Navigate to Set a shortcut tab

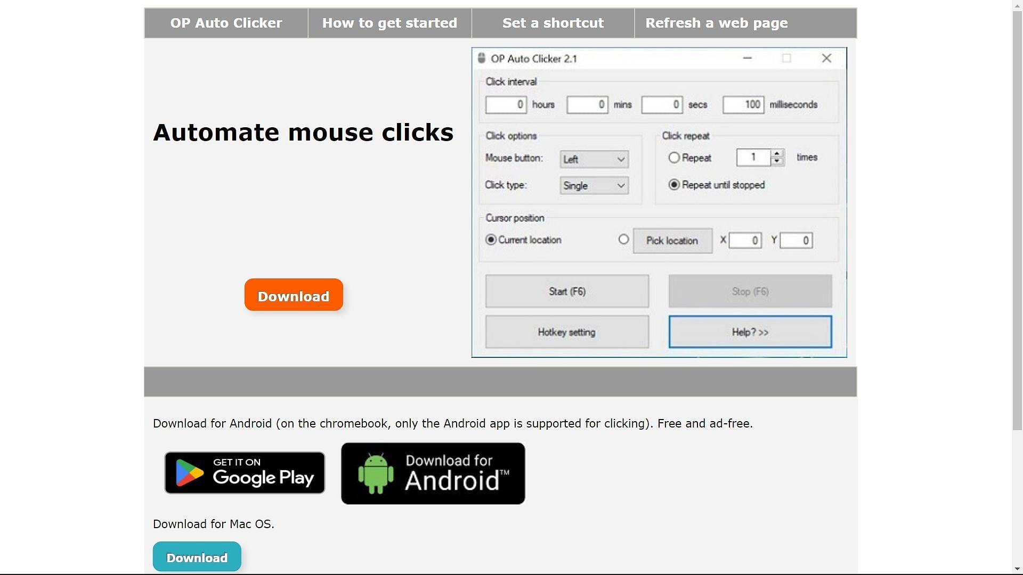click(553, 23)
